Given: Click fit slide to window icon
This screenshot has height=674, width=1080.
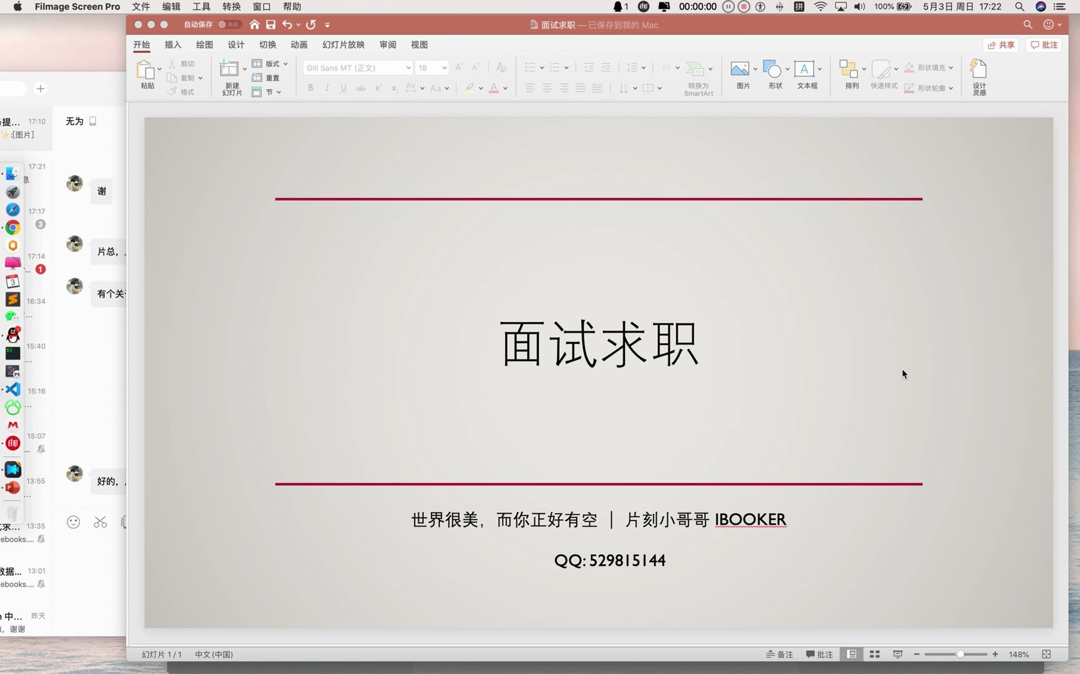Looking at the screenshot, I should click(x=1046, y=654).
